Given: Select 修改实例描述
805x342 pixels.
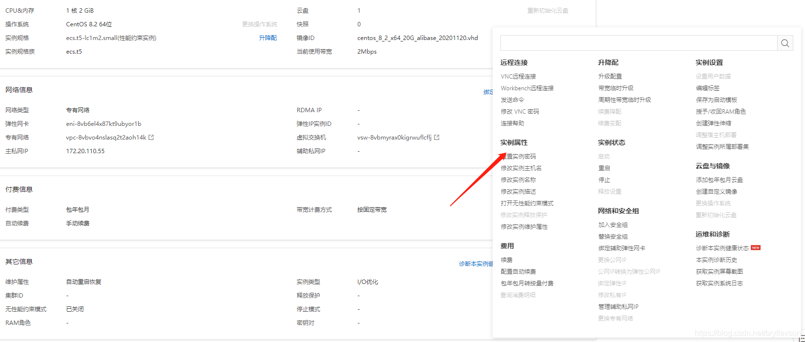Looking at the screenshot, I should pyautogui.click(x=518, y=192).
